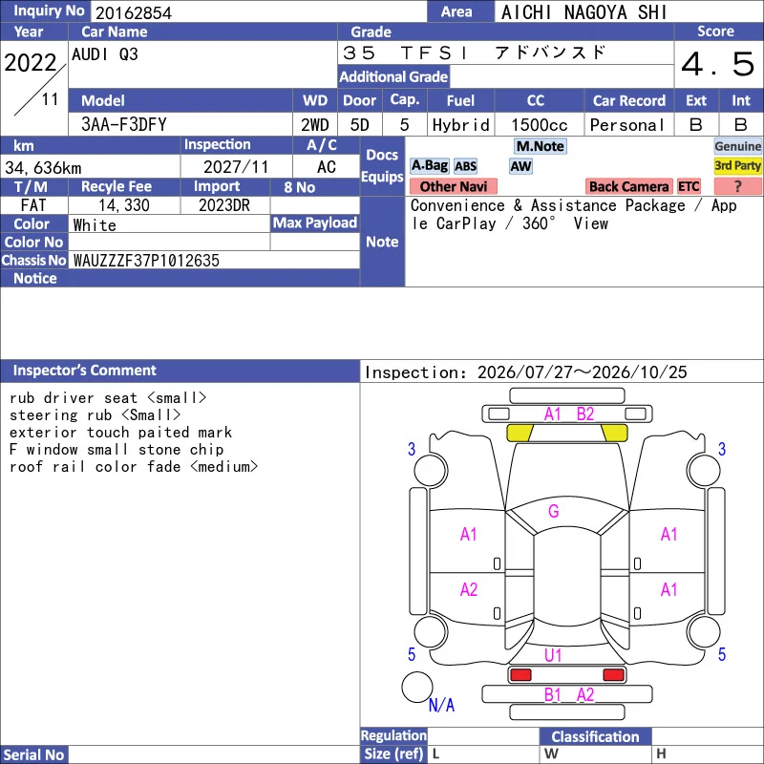Click the U1 rear mark on diagram

(553, 655)
